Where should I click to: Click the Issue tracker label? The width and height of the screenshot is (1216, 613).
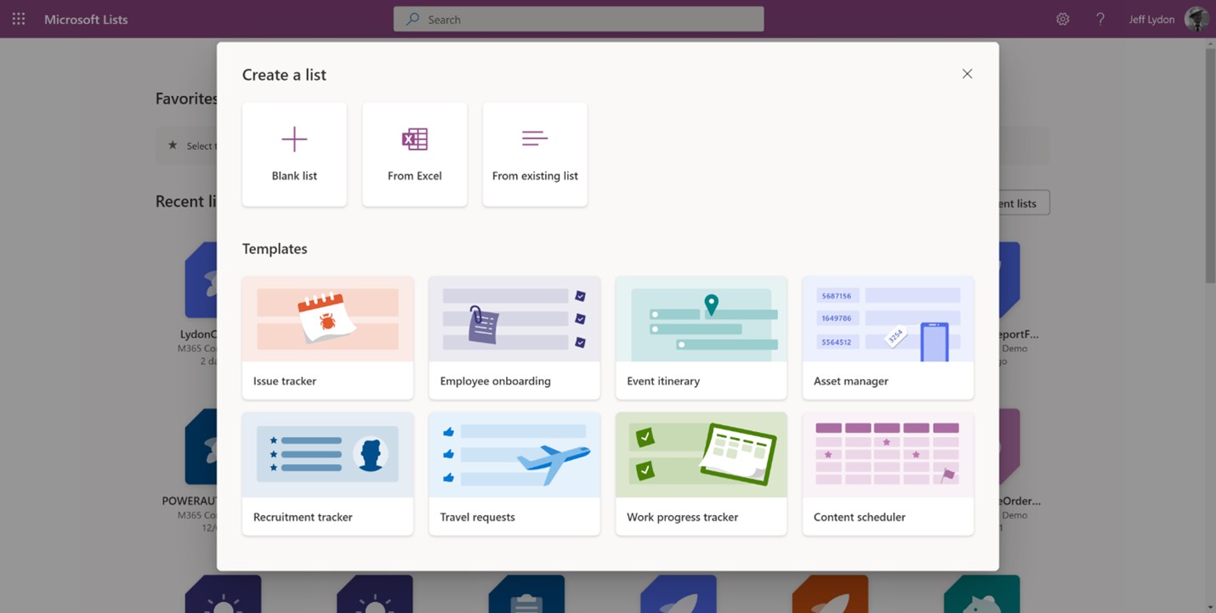click(285, 381)
